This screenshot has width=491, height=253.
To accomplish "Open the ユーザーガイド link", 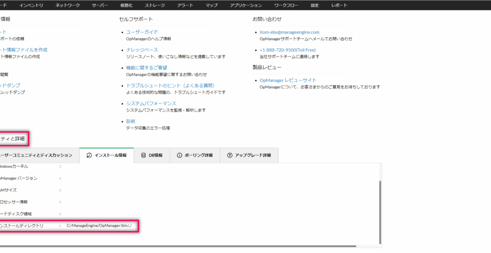I will point(141,32).
